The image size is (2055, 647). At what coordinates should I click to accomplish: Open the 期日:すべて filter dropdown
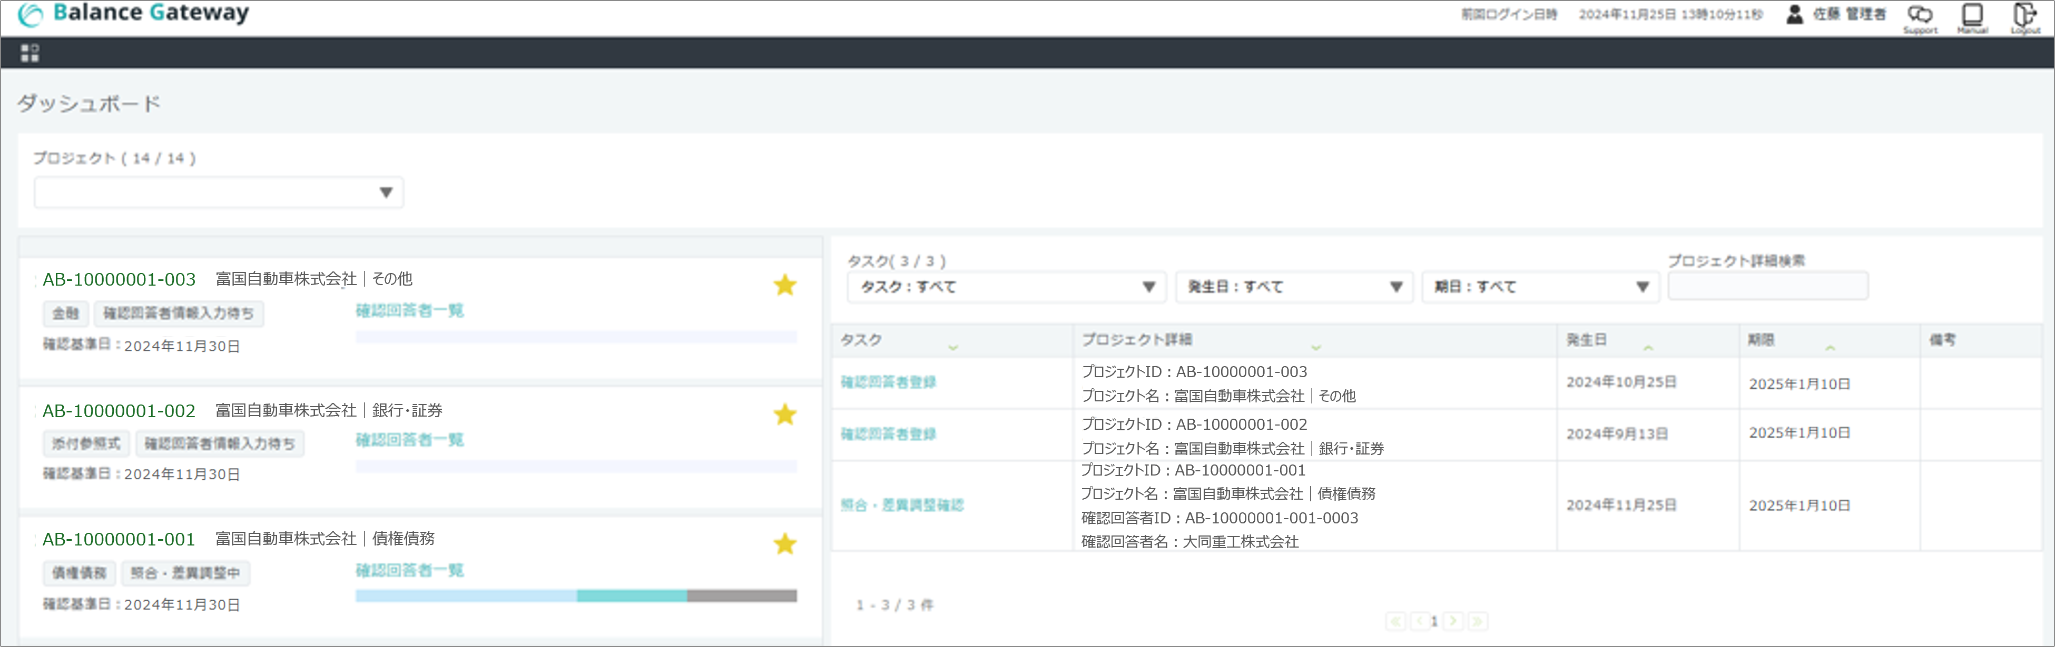[1540, 287]
